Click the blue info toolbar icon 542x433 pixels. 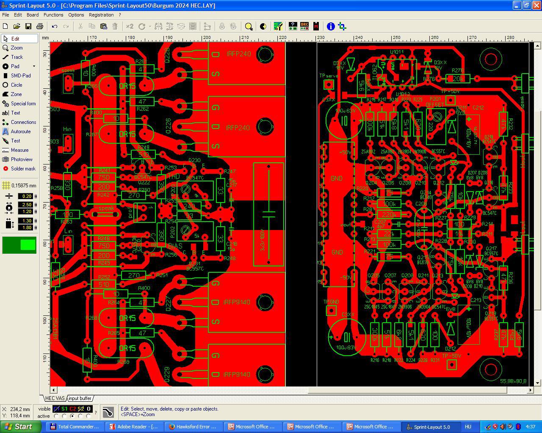pos(331,26)
